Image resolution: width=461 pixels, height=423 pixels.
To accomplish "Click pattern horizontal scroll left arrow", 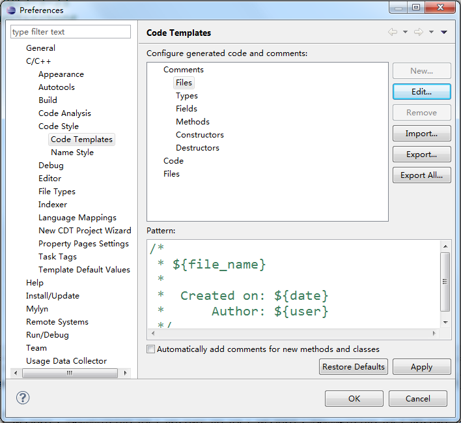I will 152,333.
